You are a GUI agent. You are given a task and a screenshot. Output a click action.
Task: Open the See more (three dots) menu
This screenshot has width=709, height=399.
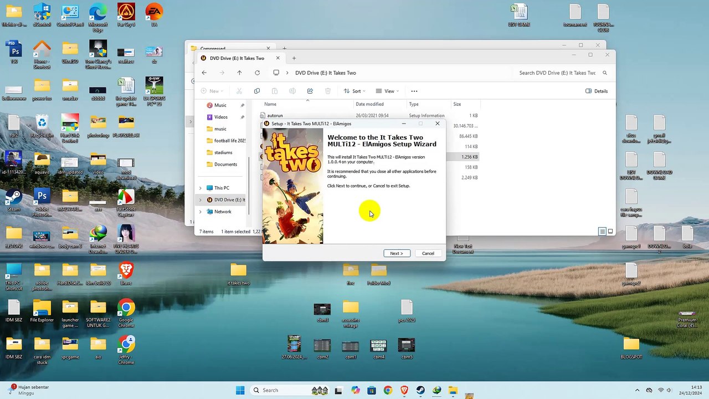(414, 91)
